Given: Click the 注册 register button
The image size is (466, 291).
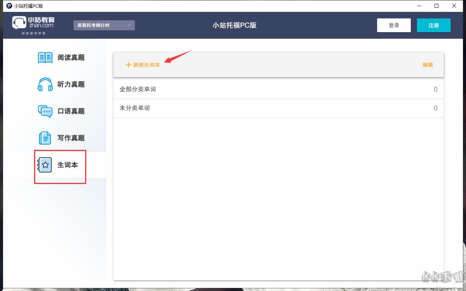Looking at the screenshot, I should (x=433, y=25).
